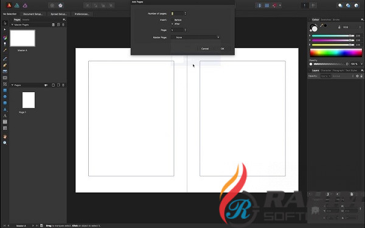Open Document Setup
Image resolution: width=365 pixels, height=228 pixels.
pos(33,14)
